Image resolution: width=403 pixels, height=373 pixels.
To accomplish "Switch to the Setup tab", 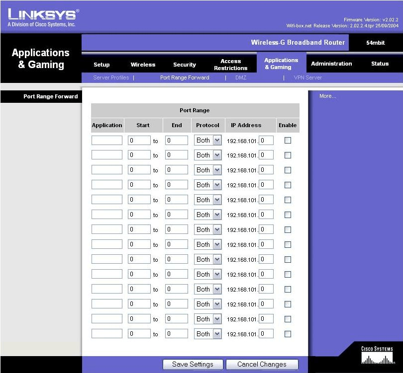I will pos(101,65).
